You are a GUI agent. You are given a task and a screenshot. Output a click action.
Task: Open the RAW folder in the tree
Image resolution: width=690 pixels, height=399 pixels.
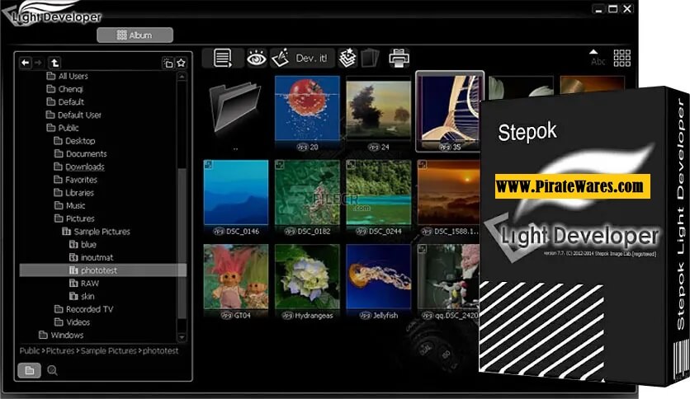click(x=89, y=284)
